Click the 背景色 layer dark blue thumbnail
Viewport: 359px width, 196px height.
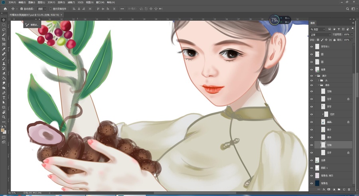[317, 183]
